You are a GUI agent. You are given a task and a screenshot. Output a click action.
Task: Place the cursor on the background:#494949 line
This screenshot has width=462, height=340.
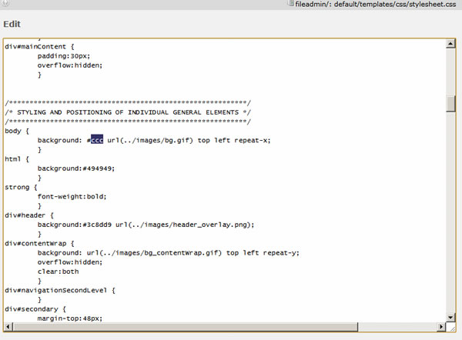(75, 168)
